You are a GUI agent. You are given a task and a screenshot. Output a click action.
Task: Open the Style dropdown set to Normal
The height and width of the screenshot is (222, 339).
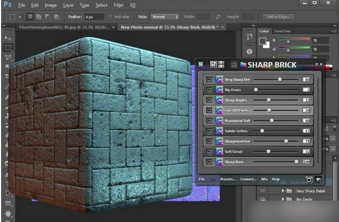point(165,17)
